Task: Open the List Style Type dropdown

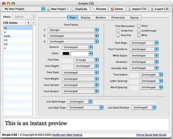Action: coord(85,108)
